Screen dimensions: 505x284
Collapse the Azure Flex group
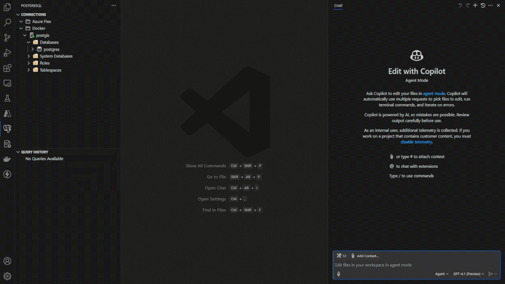(x=21, y=22)
